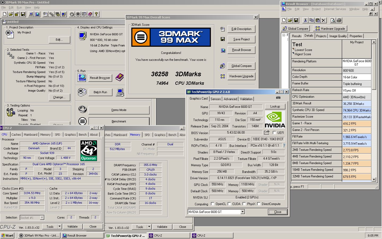Click the Print icon in Result Browser toolbar
382x239 pixels.
339,20
